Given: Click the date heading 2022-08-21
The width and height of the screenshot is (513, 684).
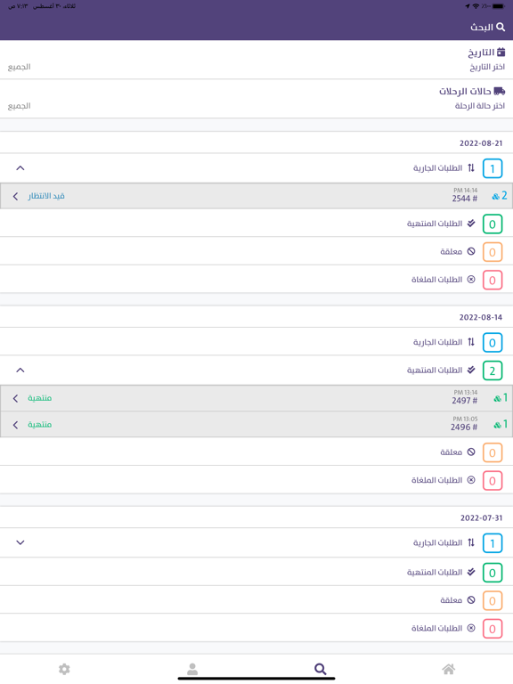Looking at the screenshot, I should pyautogui.click(x=481, y=143).
